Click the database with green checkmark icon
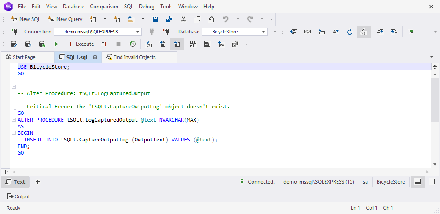The height and width of the screenshot is (214, 440). [x=42, y=44]
